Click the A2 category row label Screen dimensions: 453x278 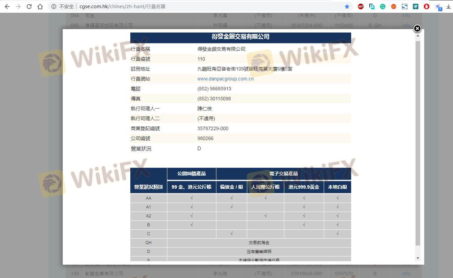click(148, 216)
